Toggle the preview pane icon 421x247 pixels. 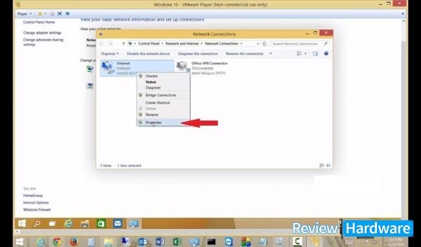(315, 54)
